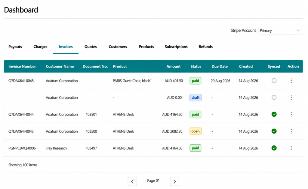Click the Synced column header
Viewport: 308px width, 189px height.
click(x=274, y=66)
